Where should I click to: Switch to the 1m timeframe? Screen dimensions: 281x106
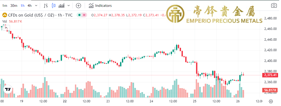click(x=5, y=6)
